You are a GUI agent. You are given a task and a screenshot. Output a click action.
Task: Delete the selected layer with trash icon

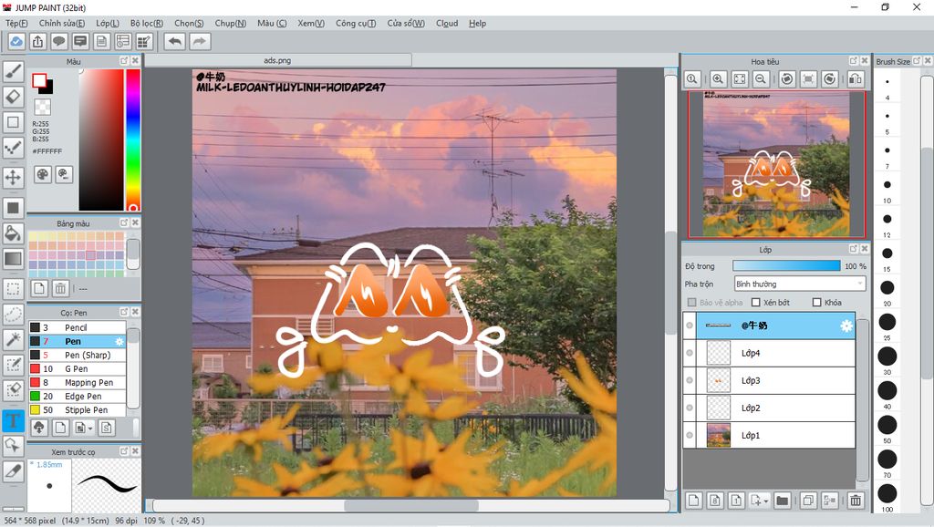(856, 501)
